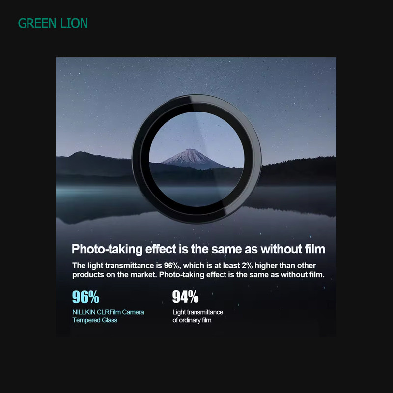Click the Photo-taking effect headline

[198, 249]
